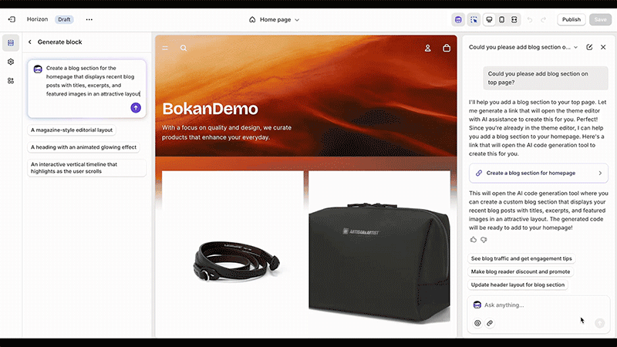Switch to mobile preview view
Viewport: 617px width, 347px height.
tap(502, 19)
